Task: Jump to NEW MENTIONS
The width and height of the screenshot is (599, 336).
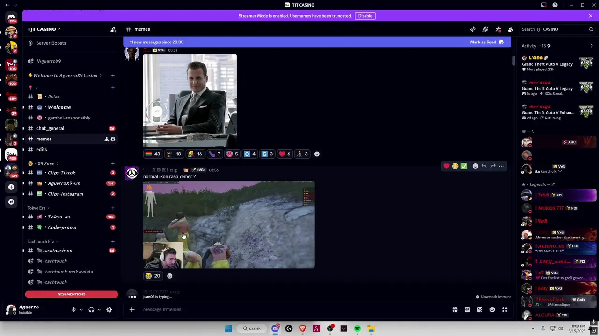Action: pos(72,294)
